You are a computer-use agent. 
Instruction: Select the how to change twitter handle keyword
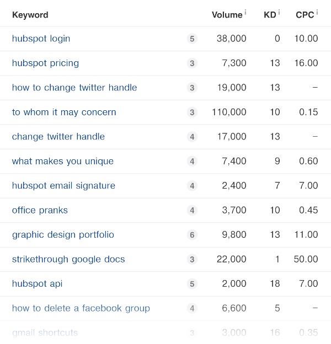click(74, 88)
